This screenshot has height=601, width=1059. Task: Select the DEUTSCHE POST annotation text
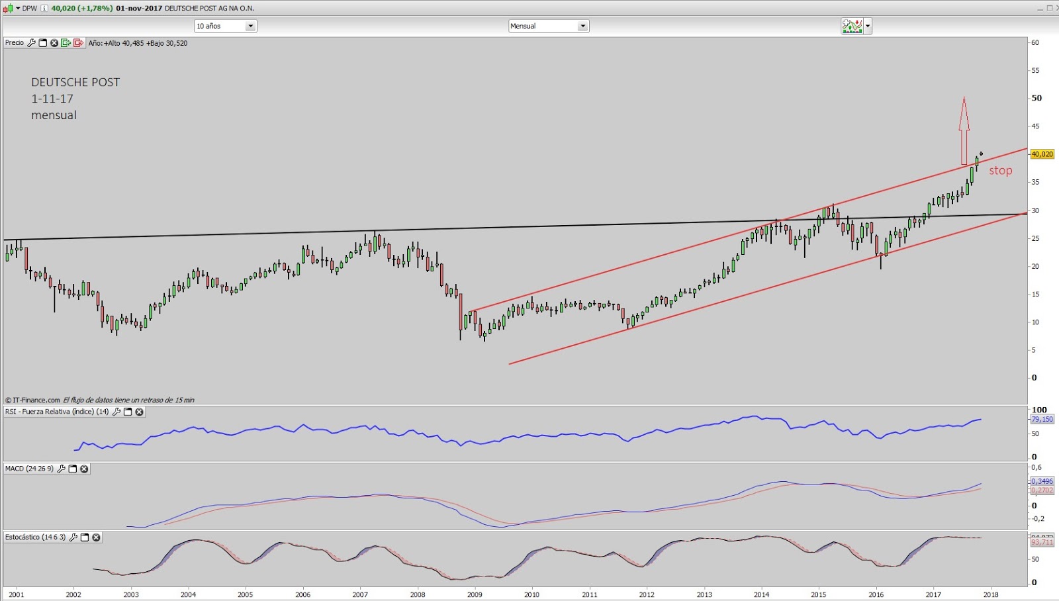coord(75,82)
